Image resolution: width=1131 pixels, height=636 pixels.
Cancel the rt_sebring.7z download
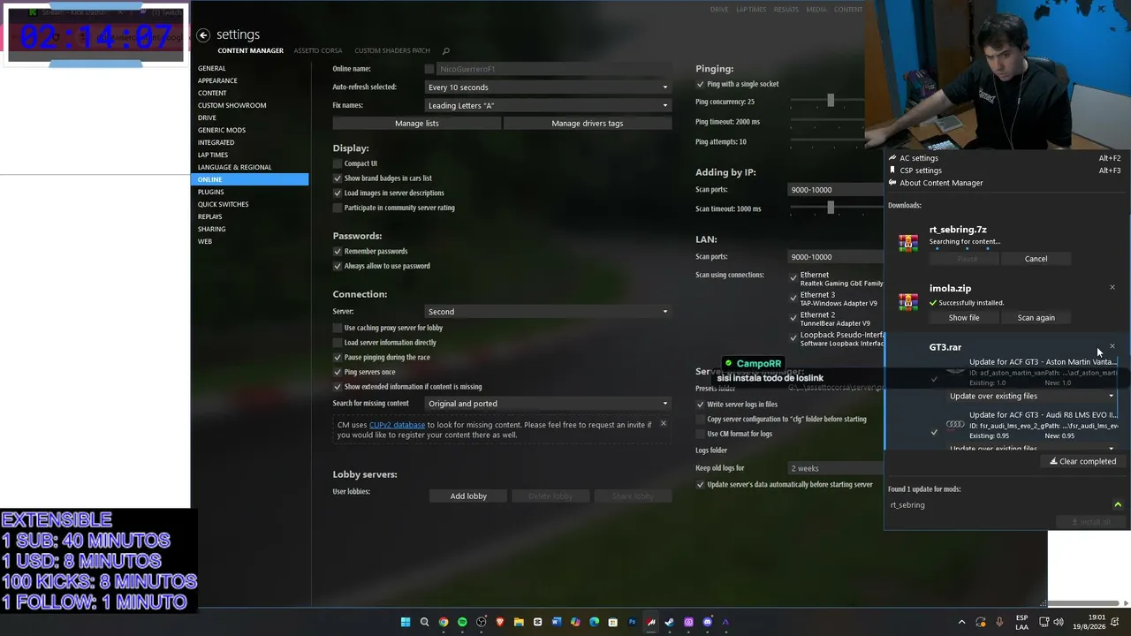click(1036, 259)
